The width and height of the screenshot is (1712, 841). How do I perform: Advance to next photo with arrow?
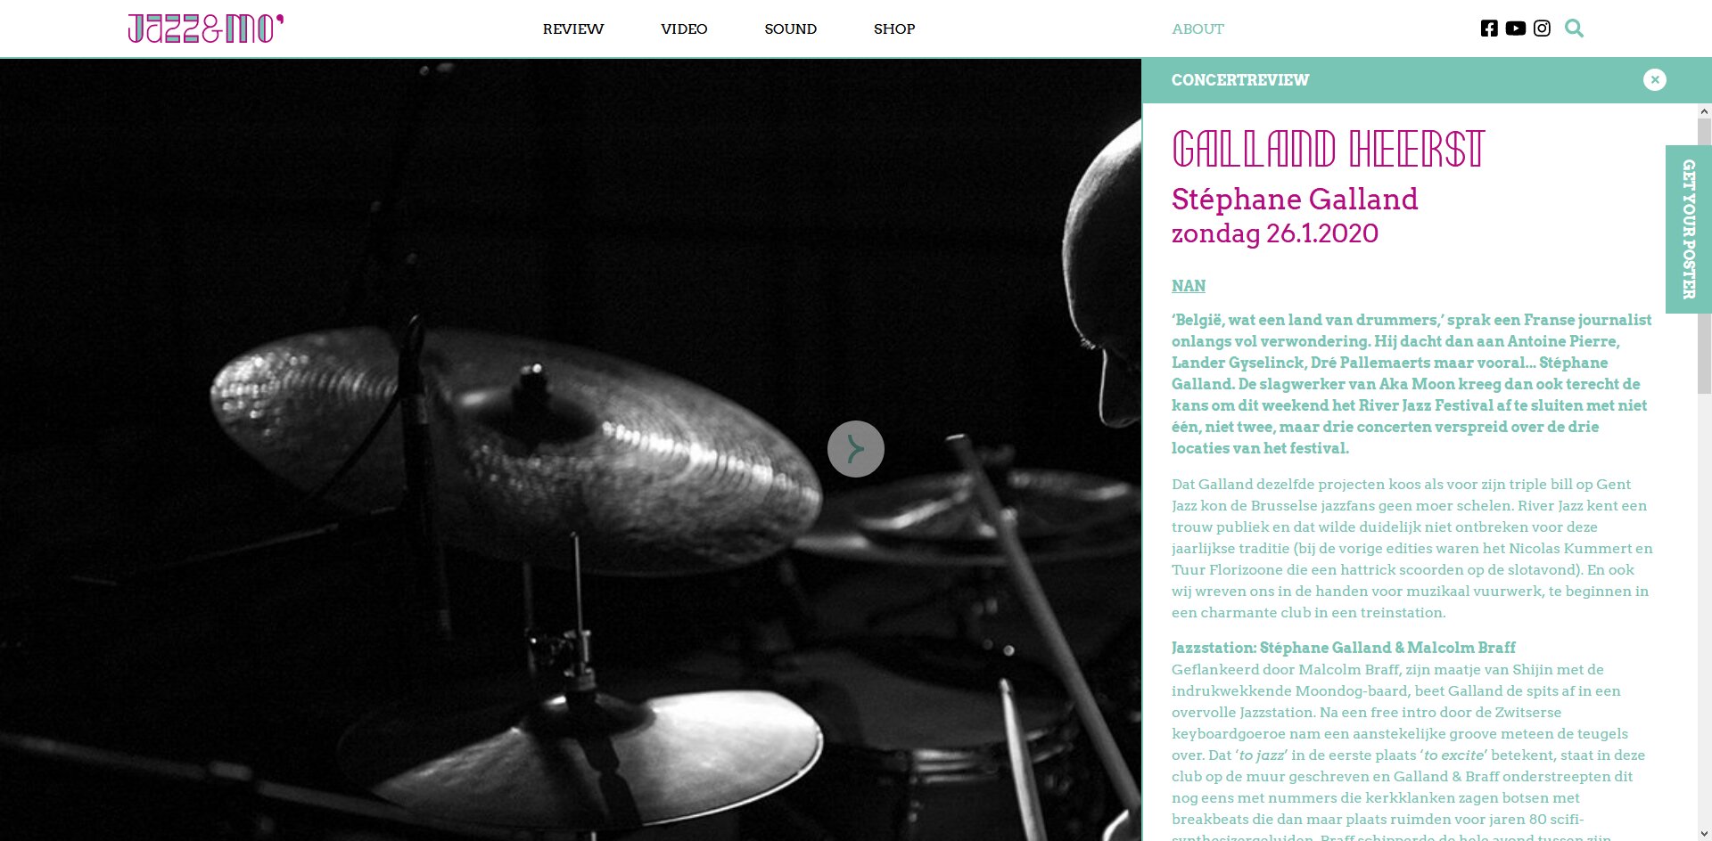(856, 449)
